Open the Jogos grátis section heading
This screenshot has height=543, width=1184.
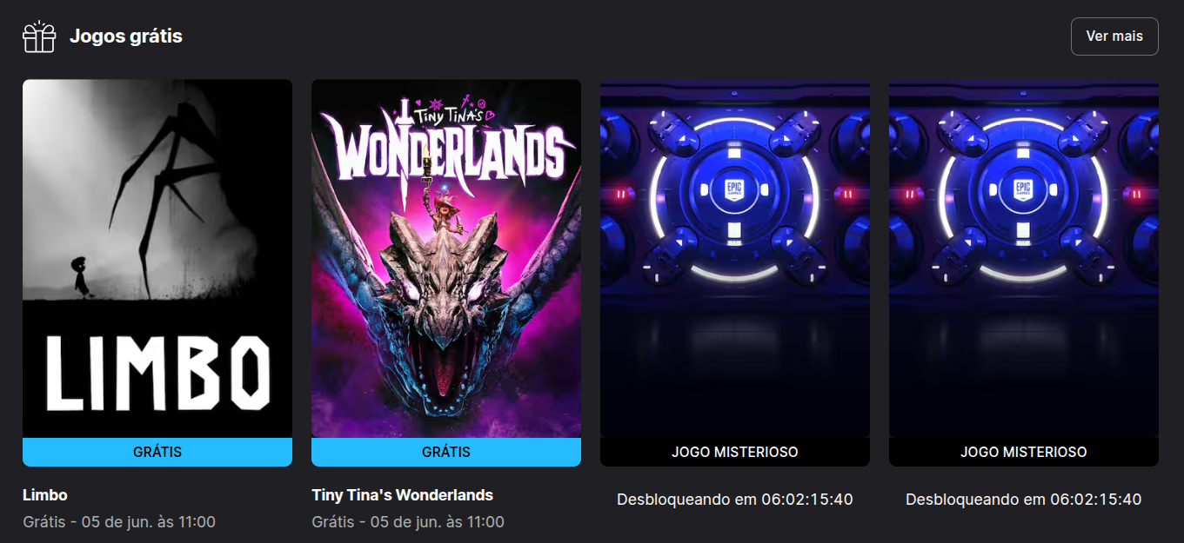pyautogui.click(x=126, y=36)
